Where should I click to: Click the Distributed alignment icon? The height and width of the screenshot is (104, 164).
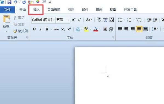145,29
